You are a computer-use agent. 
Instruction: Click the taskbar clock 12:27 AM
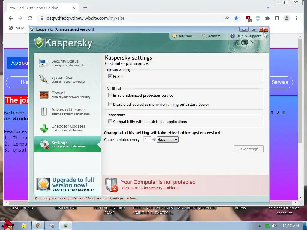coord(291,226)
